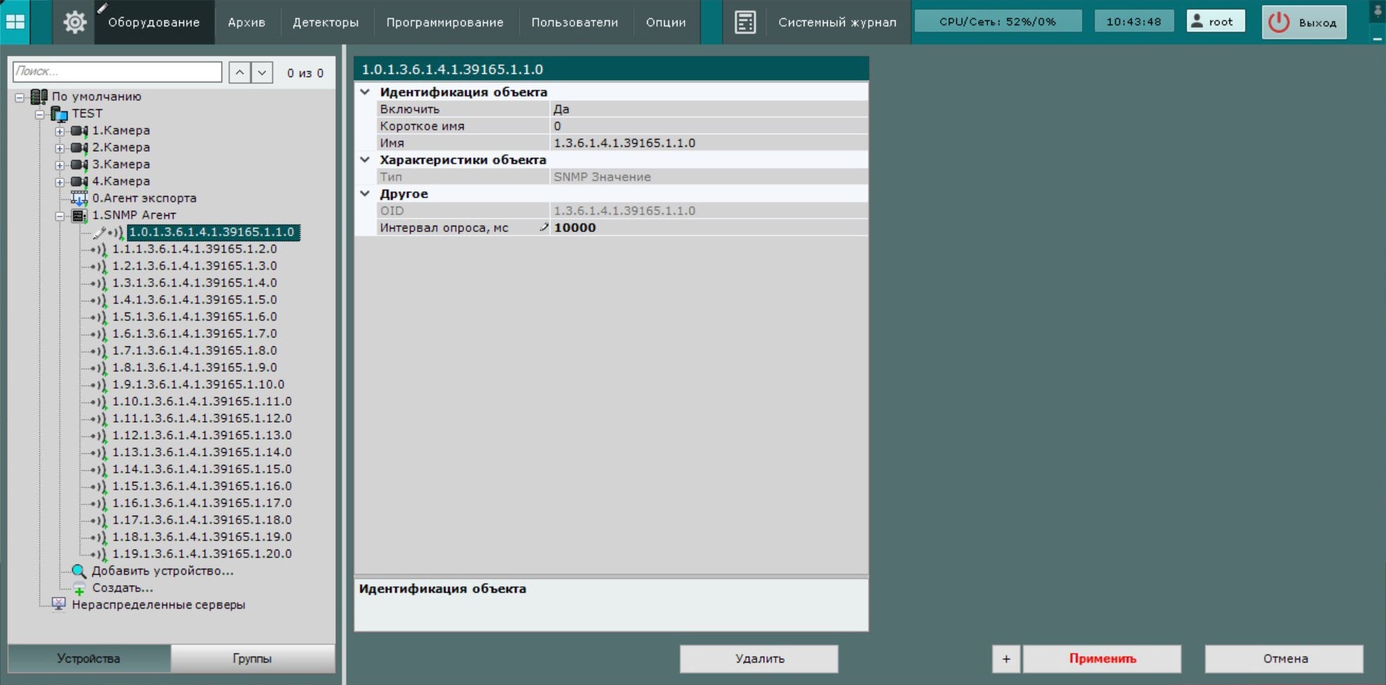This screenshot has width=1386, height=685.
Task: Select tree item 1.9.1.3.6.1.4.1.39165.1.10.0
Action: pyautogui.click(x=198, y=384)
